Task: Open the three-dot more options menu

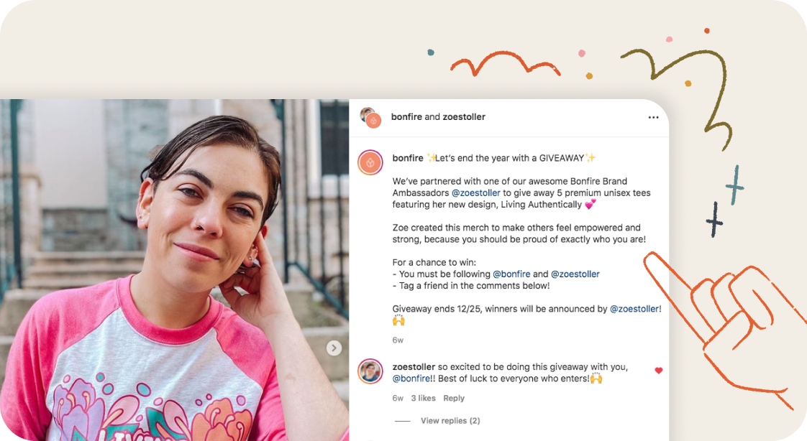Action: coord(653,117)
